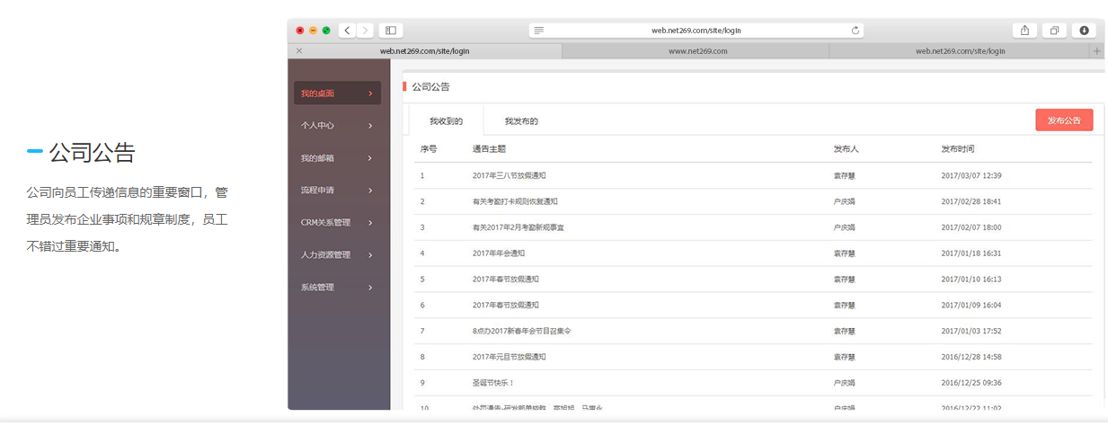1108x426 pixels.
Task: Click the 发布时间 column header
Action: click(x=958, y=149)
